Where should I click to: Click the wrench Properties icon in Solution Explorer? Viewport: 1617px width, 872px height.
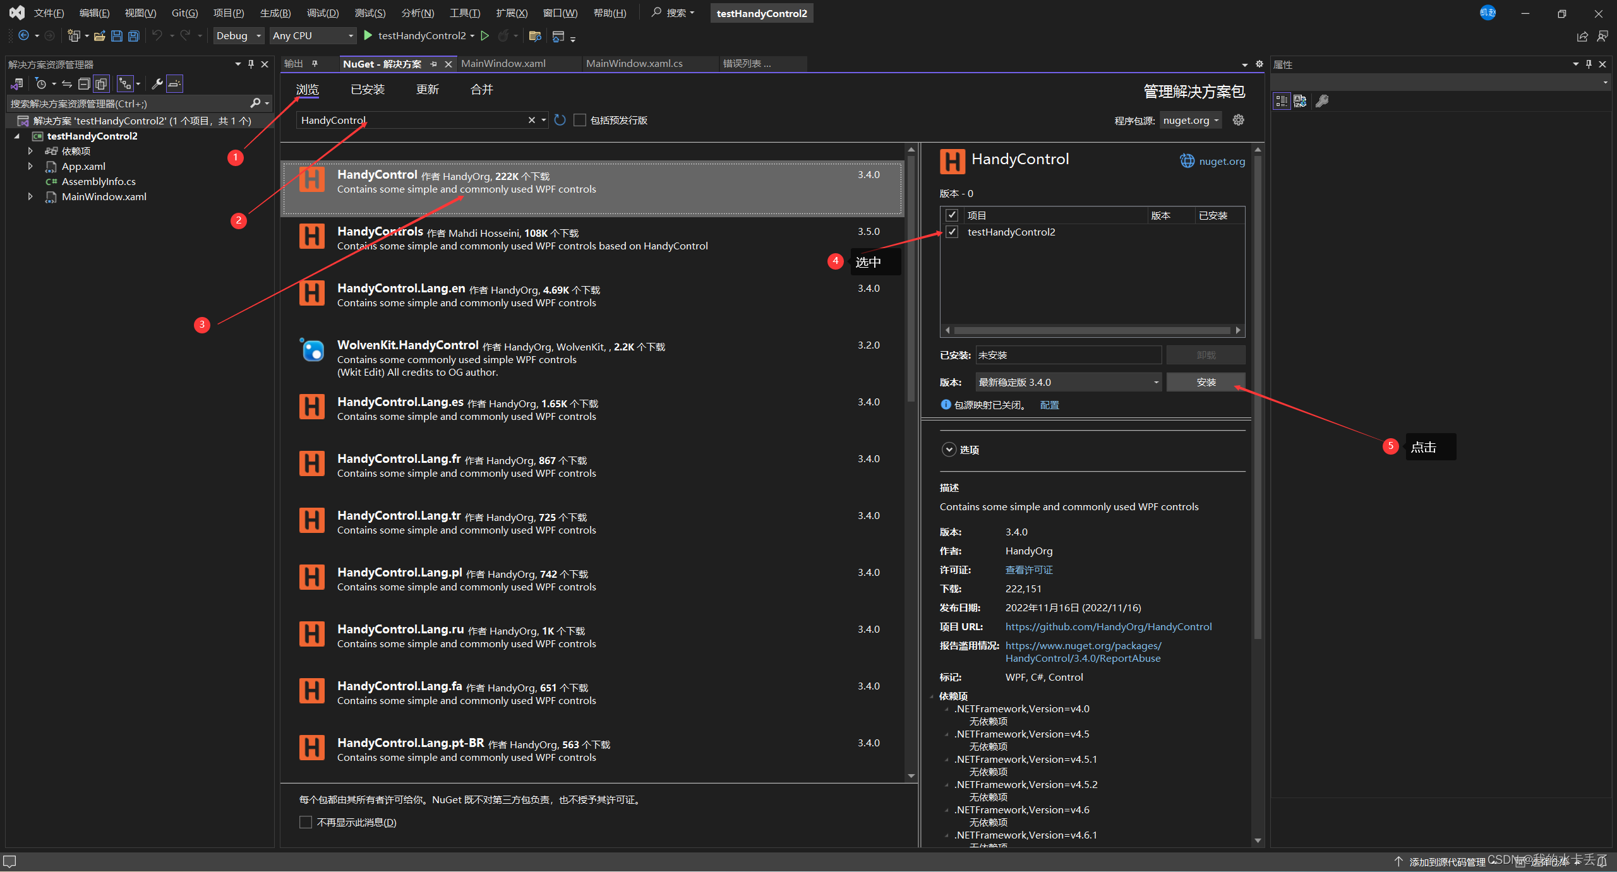pyautogui.click(x=157, y=84)
